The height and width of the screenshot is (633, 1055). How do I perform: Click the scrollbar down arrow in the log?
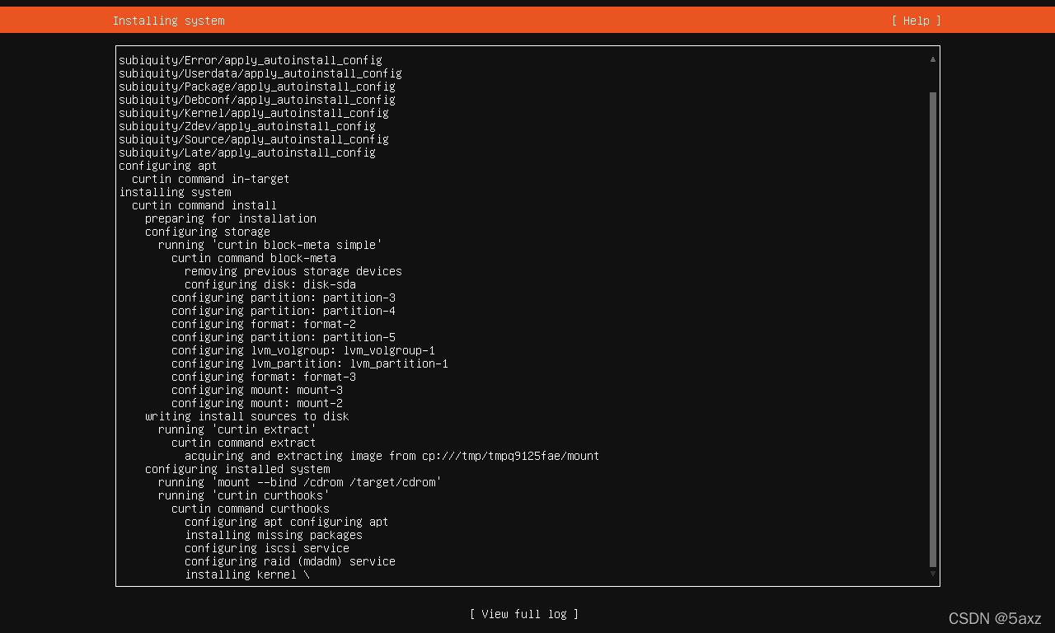933,574
